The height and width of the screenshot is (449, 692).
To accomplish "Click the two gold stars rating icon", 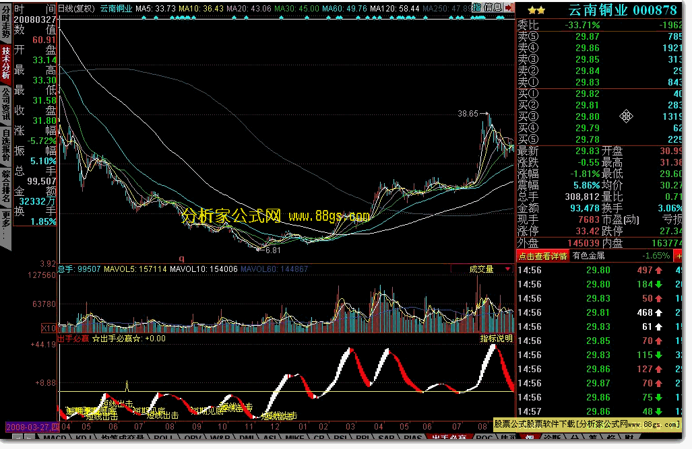I will pyautogui.click(x=536, y=10).
